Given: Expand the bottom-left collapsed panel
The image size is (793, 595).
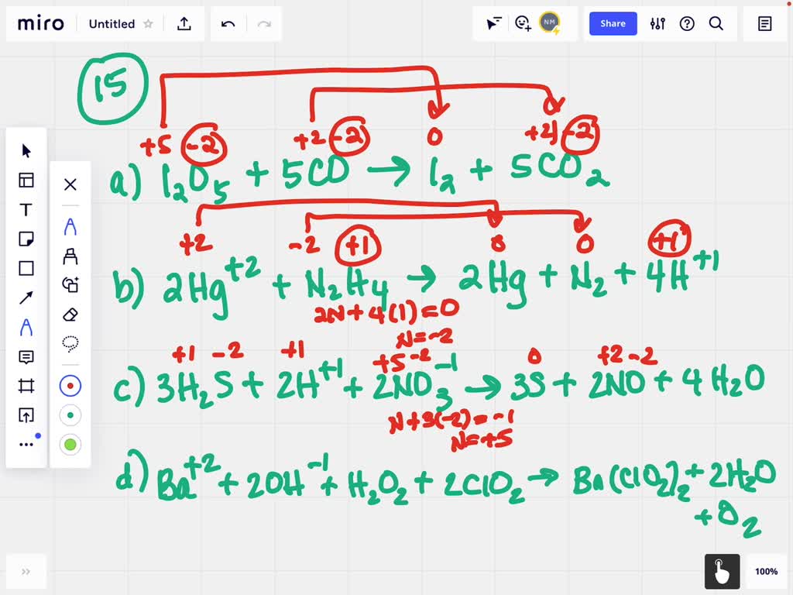Looking at the screenshot, I should point(26,571).
